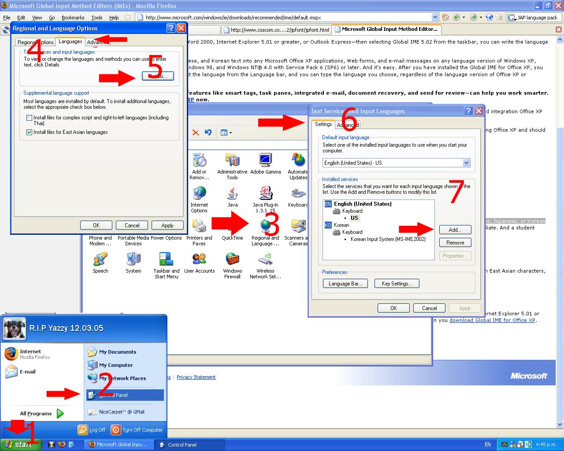
Task: Select the Languages tab
Action: [x=70, y=41]
